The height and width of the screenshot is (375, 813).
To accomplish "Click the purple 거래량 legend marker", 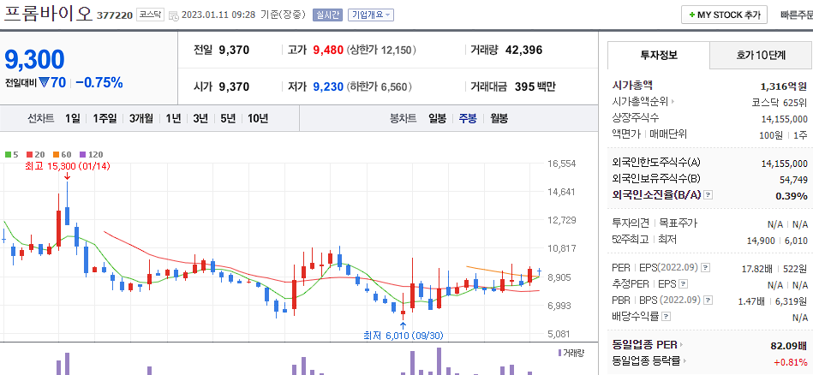I will click(x=559, y=353).
